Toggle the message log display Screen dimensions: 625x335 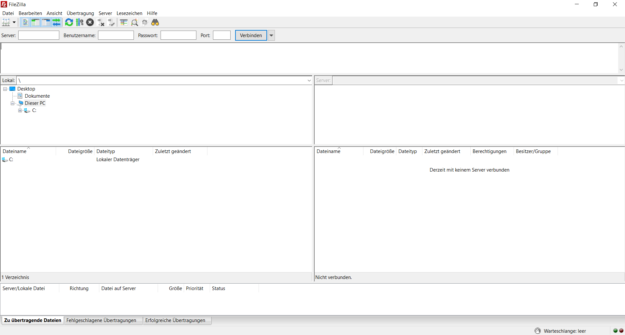(25, 22)
